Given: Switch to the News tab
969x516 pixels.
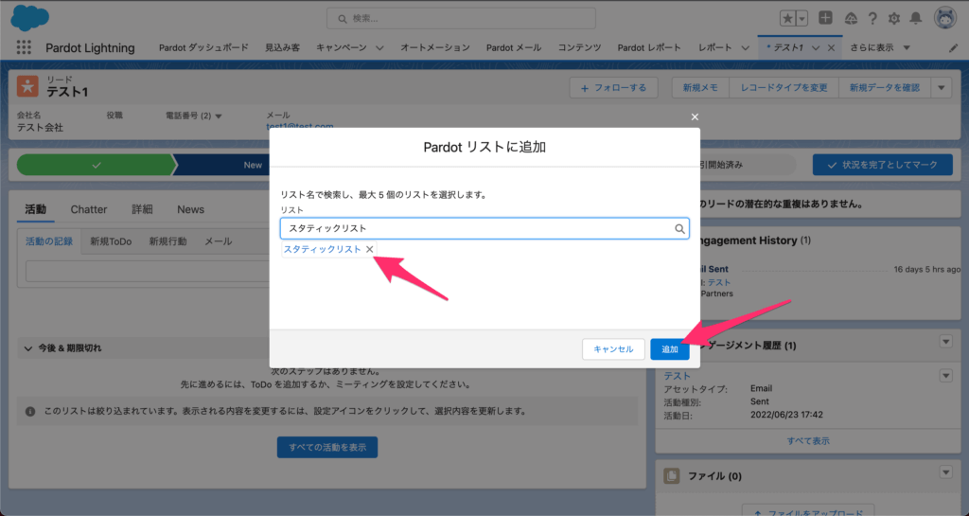Looking at the screenshot, I should coord(190,209).
